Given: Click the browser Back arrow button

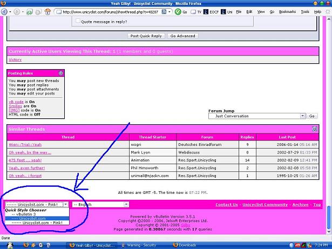Looking at the screenshot, I should tap(5, 11).
